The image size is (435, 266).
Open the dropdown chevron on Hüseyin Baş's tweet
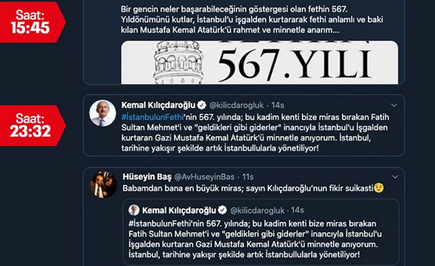[395, 177]
